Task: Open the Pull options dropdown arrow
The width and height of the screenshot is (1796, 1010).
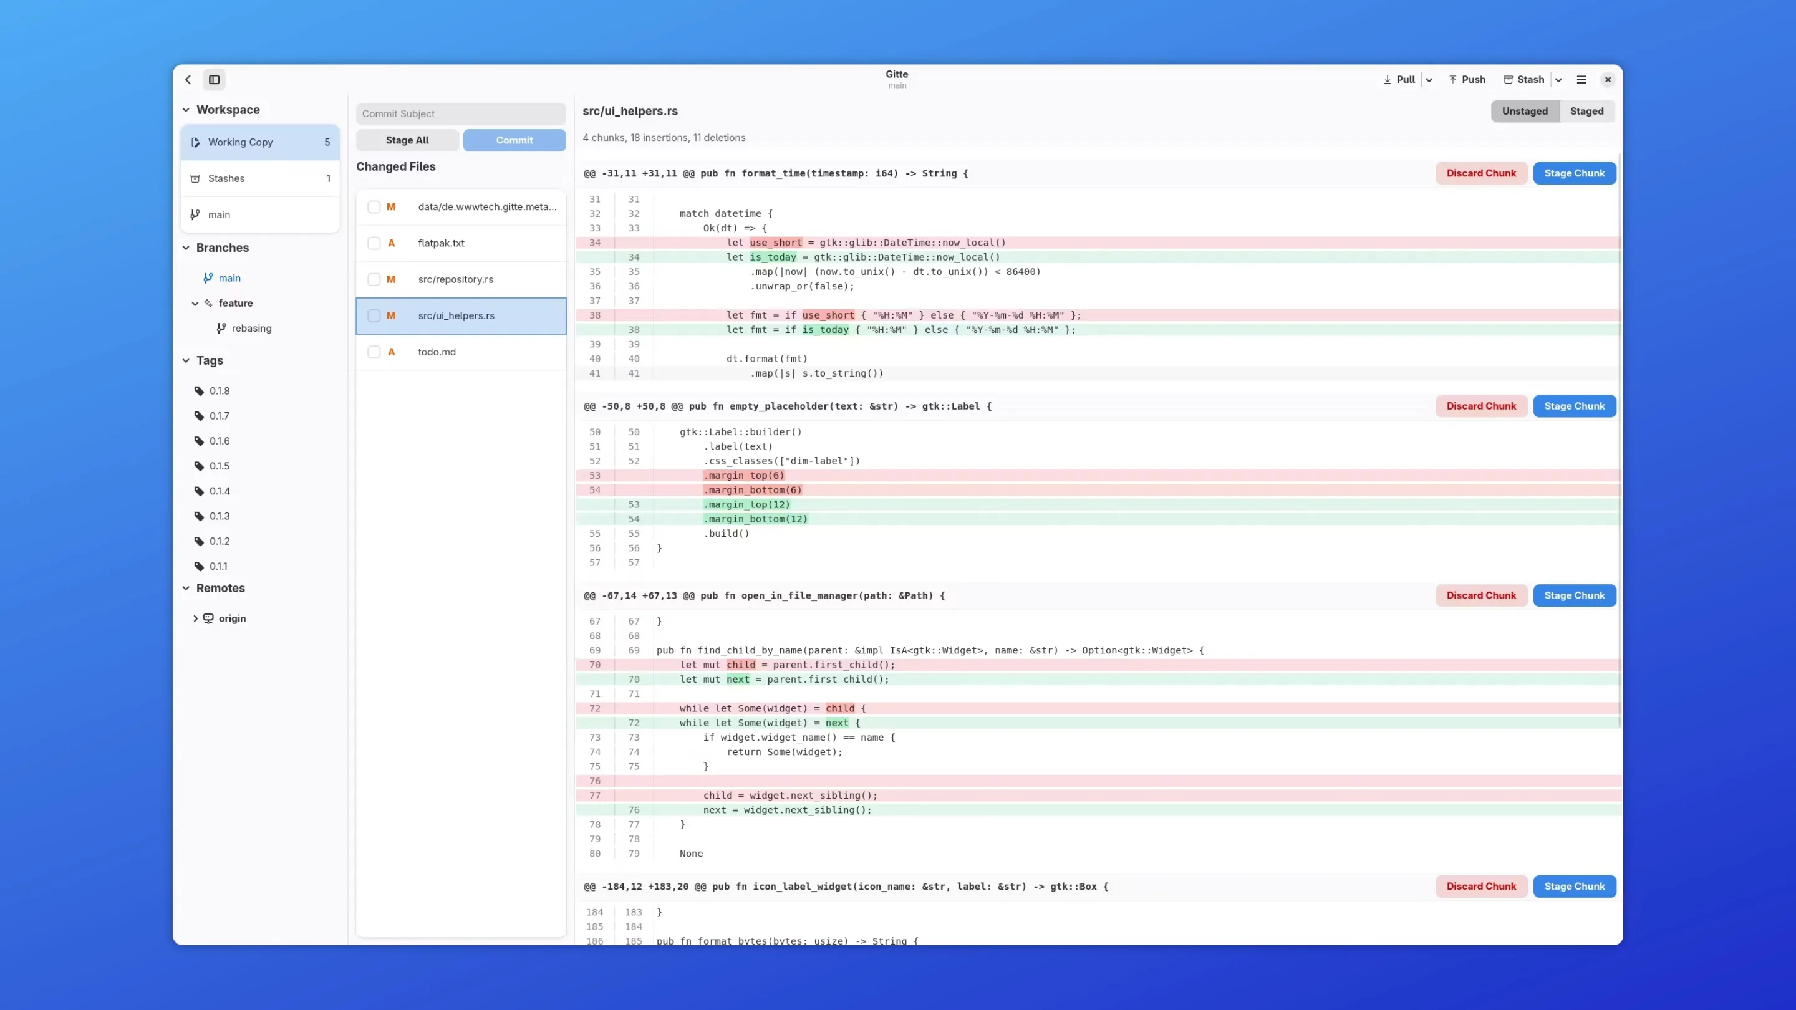Action: [x=1429, y=80]
